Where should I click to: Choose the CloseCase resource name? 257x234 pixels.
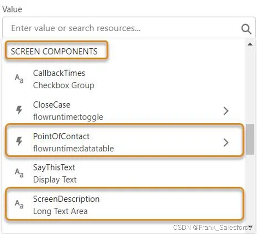[x=52, y=105]
